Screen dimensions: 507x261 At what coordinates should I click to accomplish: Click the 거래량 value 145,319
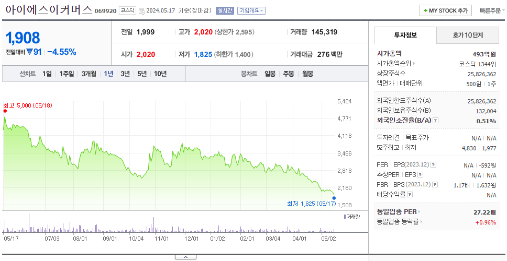click(324, 32)
